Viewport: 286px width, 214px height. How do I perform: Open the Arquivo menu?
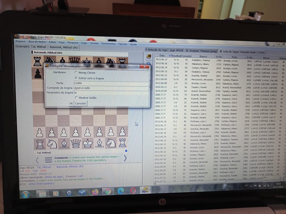pyautogui.click(x=20, y=41)
